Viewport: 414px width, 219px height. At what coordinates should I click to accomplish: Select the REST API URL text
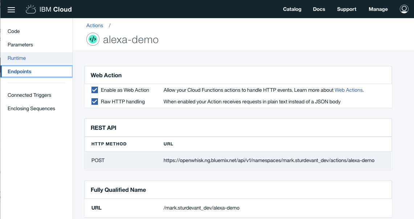coord(269,160)
